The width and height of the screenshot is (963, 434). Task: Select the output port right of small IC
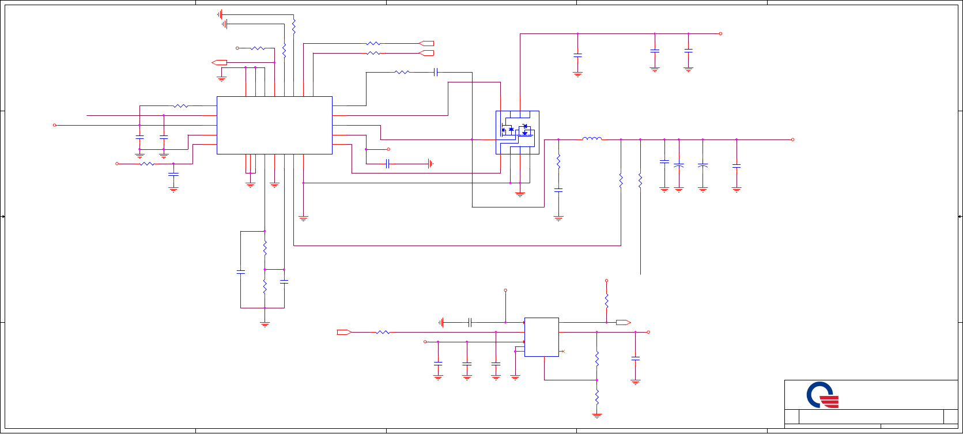point(624,323)
